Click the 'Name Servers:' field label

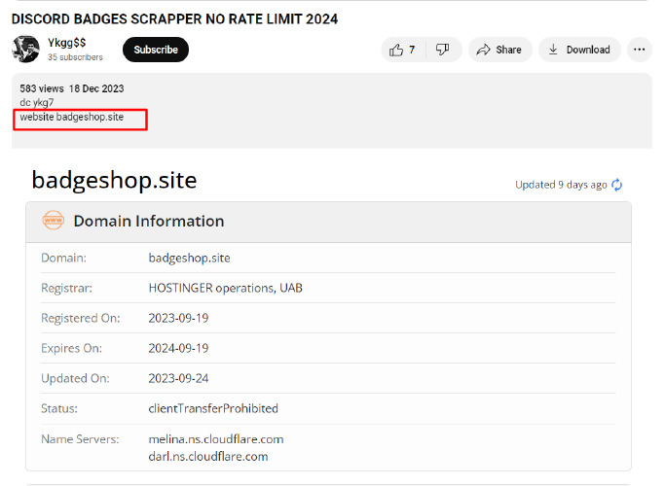coord(80,439)
